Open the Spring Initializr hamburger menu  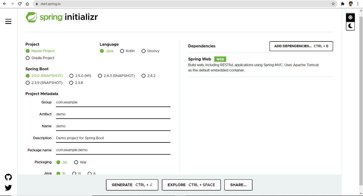(x=8, y=21)
